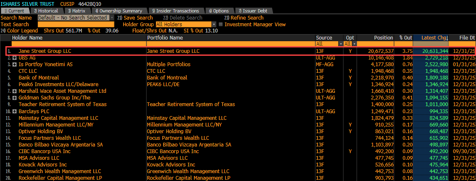
Task: Select Mainstay Capital Management LLC holder
Action: 58,118
